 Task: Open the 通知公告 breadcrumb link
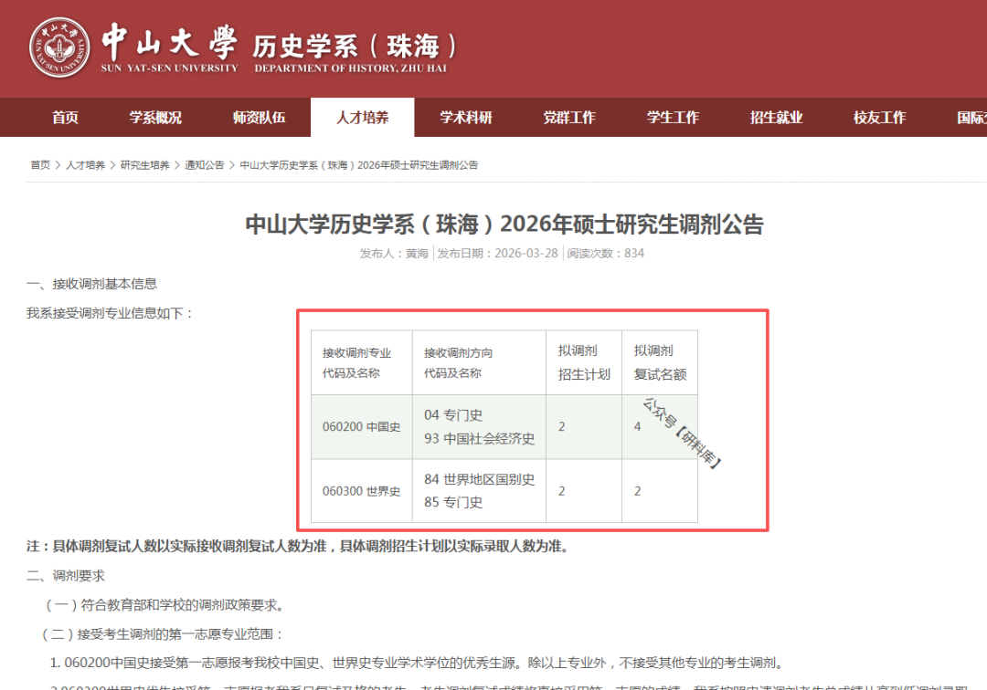(x=205, y=165)
